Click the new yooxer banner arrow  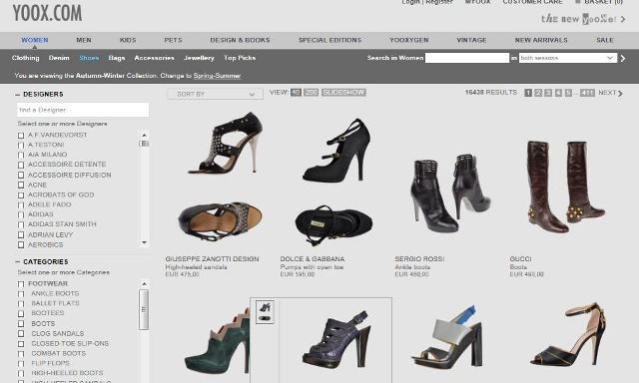pyautogui.click(x=623, y=19)
